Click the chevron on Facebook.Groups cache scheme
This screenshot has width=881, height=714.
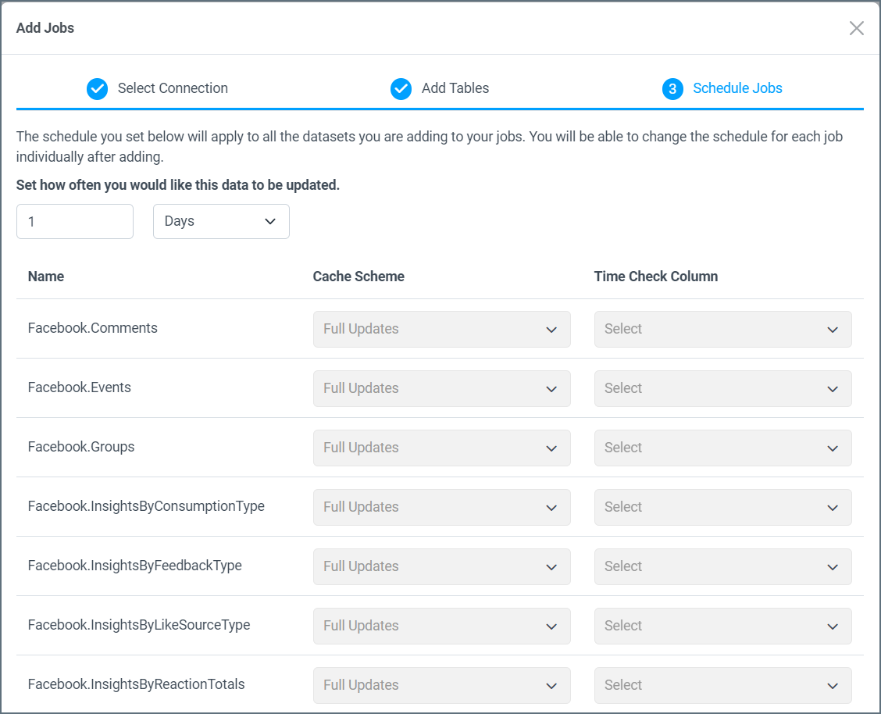[551, 448]
